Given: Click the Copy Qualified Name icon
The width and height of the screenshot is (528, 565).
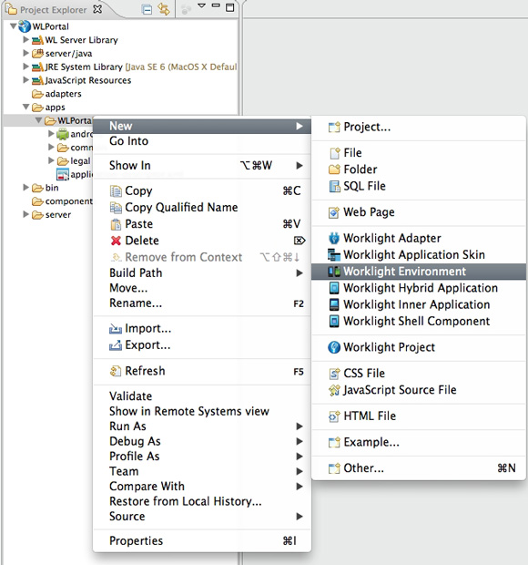Looking at the screenshot, I should pyautogui.click(x=116, y=208).
